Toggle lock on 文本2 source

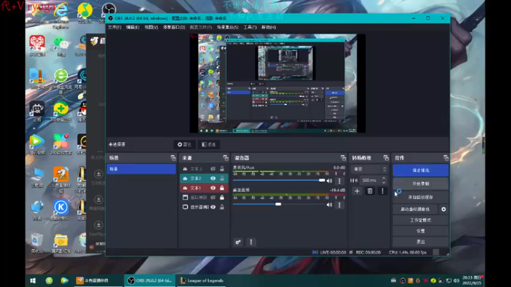pos(222,179)
